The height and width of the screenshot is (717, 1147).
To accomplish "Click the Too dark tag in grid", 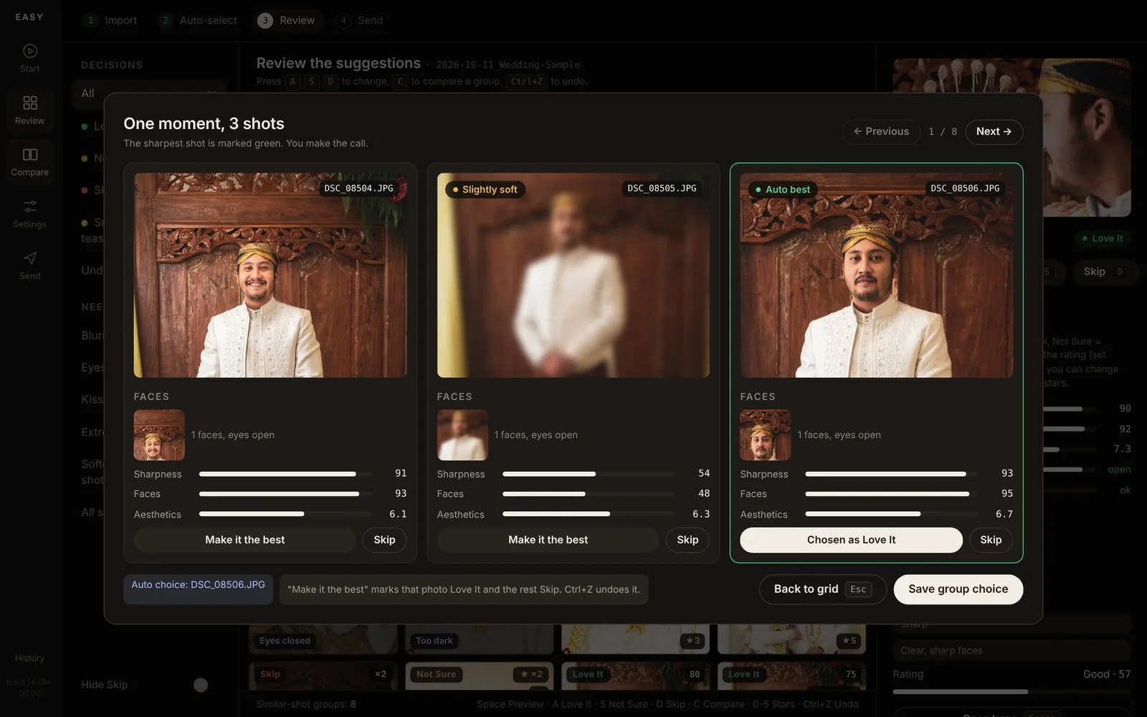I will point(434,640).
